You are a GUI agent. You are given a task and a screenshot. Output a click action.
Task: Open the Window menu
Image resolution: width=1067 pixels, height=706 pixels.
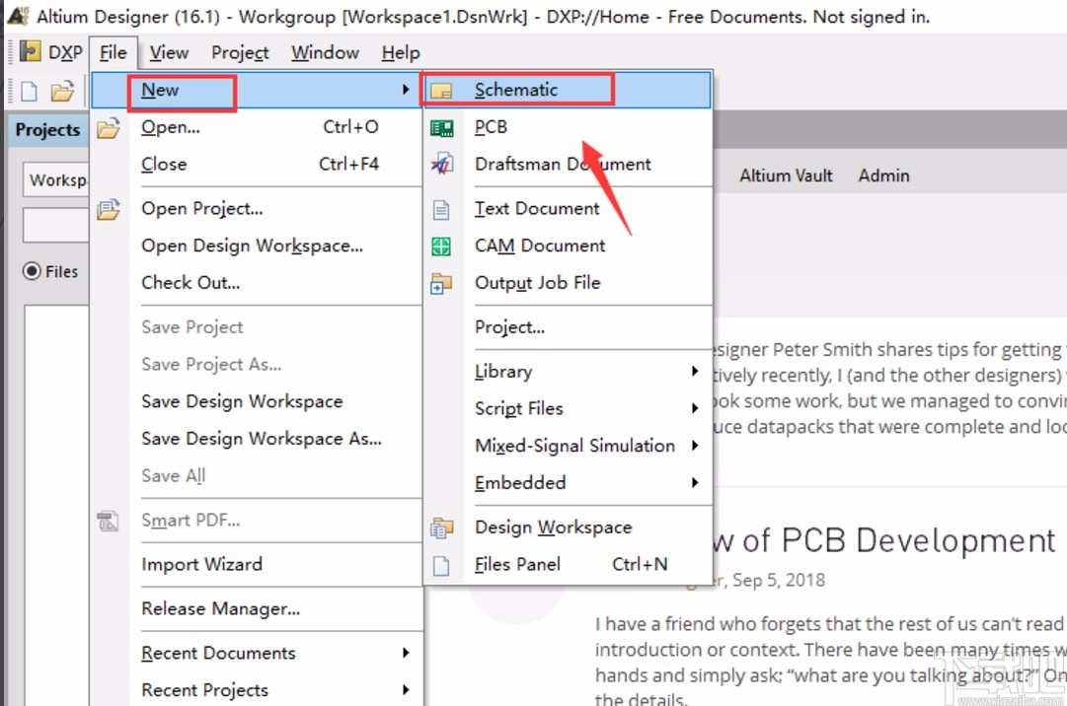[325, 52]
